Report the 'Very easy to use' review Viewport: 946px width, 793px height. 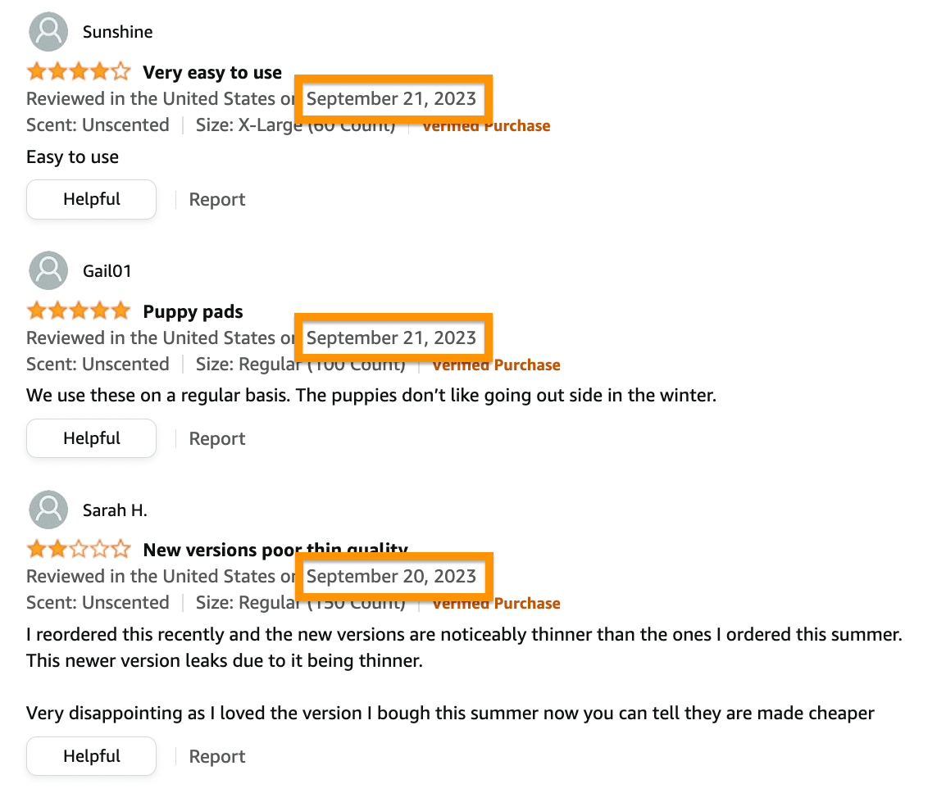216,200
